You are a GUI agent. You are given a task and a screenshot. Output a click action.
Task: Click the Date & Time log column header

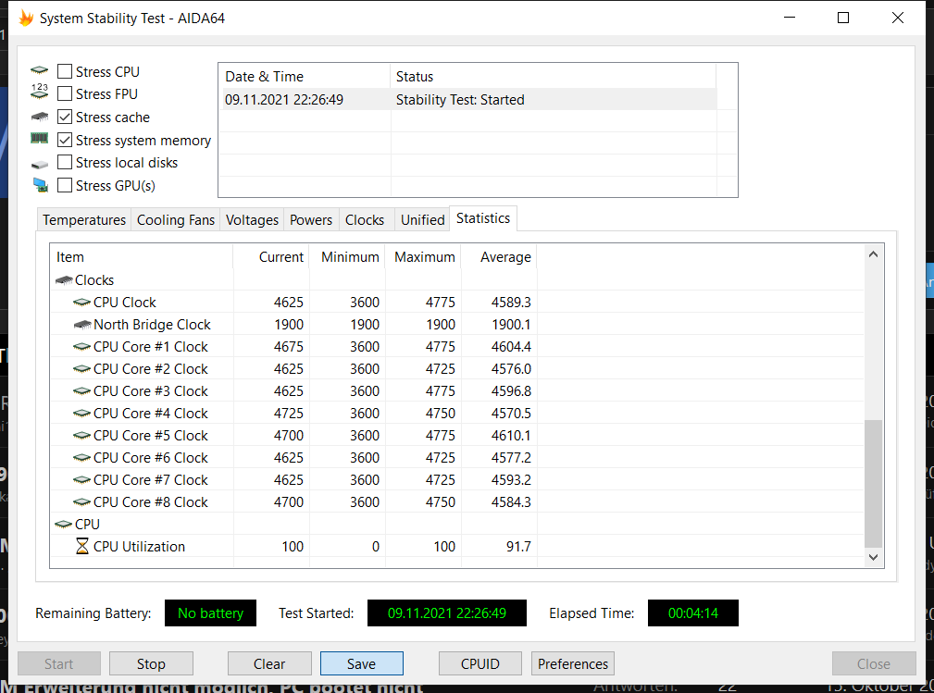tap(305, 76)
